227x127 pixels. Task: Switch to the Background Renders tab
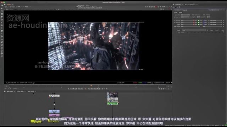[190, 5]
